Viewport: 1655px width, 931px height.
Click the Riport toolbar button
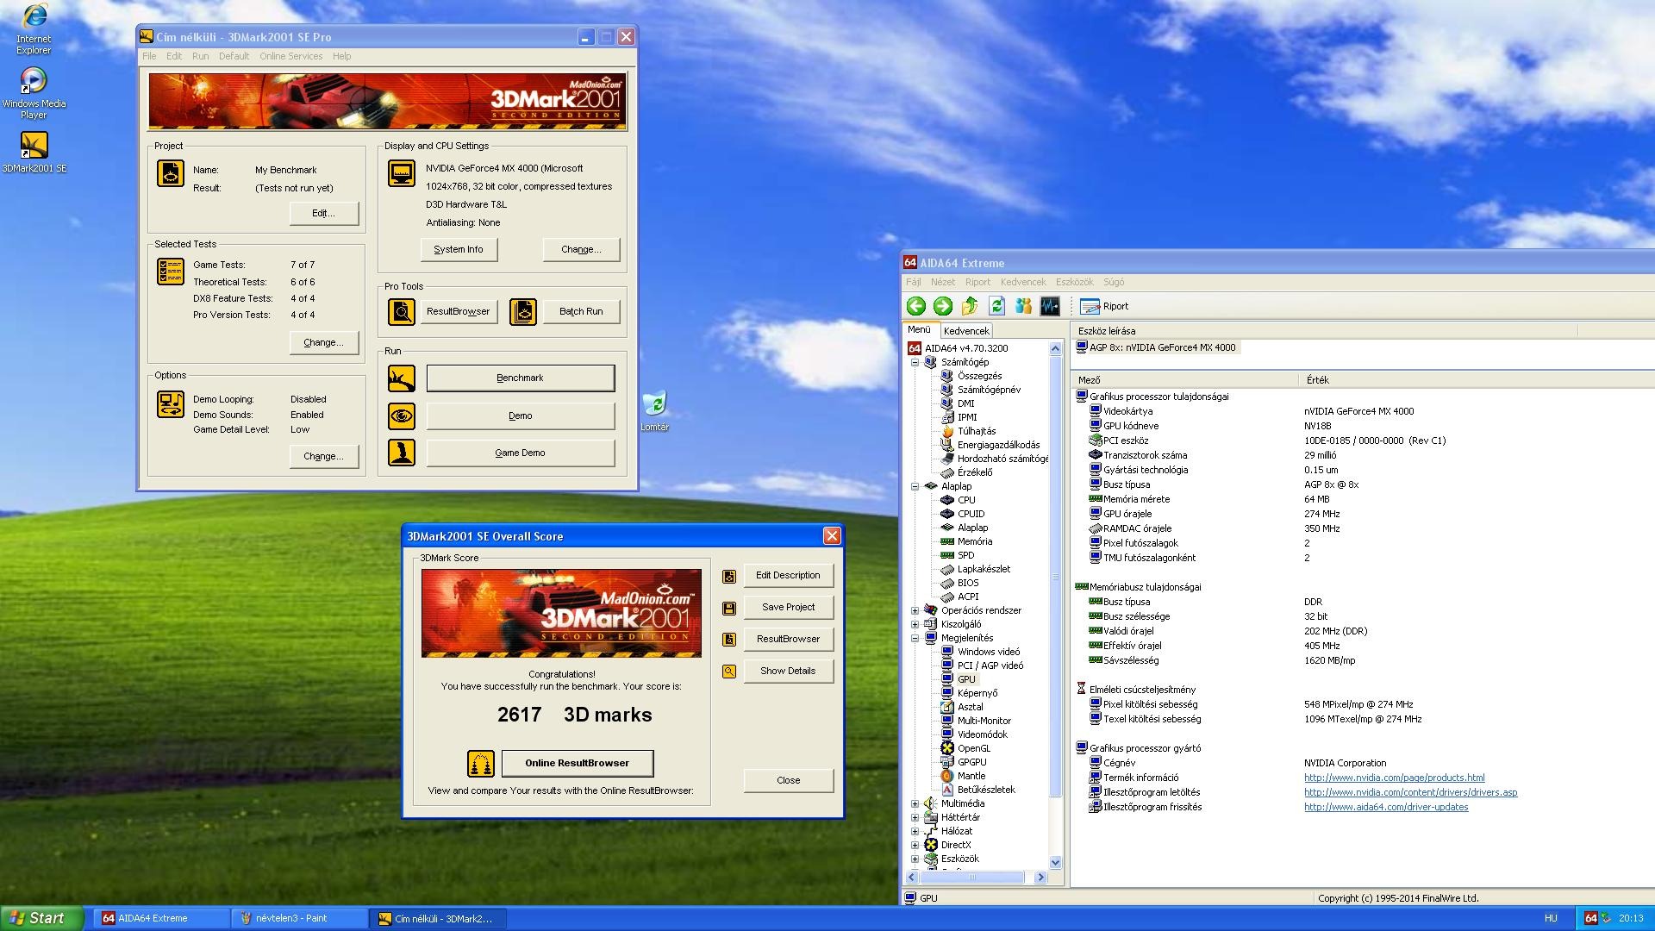1104,306
